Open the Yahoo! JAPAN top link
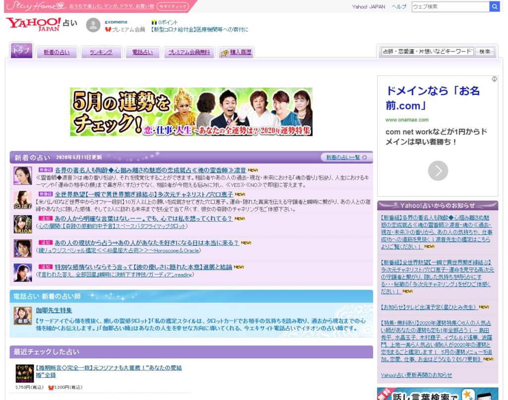 pos(369,6)
